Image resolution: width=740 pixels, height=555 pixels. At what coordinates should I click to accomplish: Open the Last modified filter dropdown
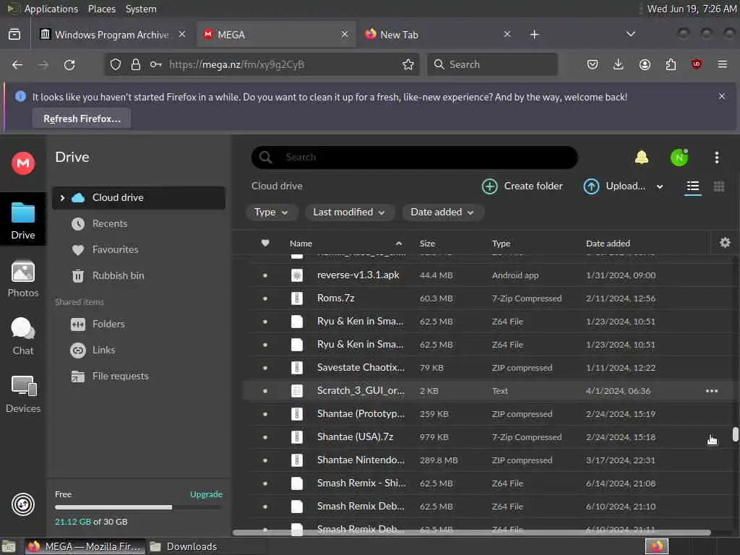[x=348, y=212]
